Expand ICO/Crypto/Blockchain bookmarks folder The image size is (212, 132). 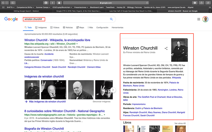62,7
